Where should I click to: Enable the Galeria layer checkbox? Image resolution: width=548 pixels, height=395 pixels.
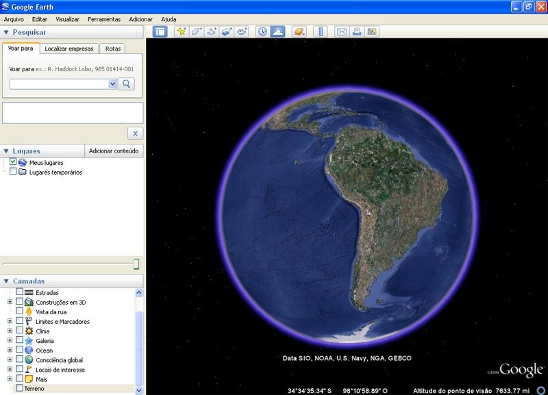tap(20, 340)
